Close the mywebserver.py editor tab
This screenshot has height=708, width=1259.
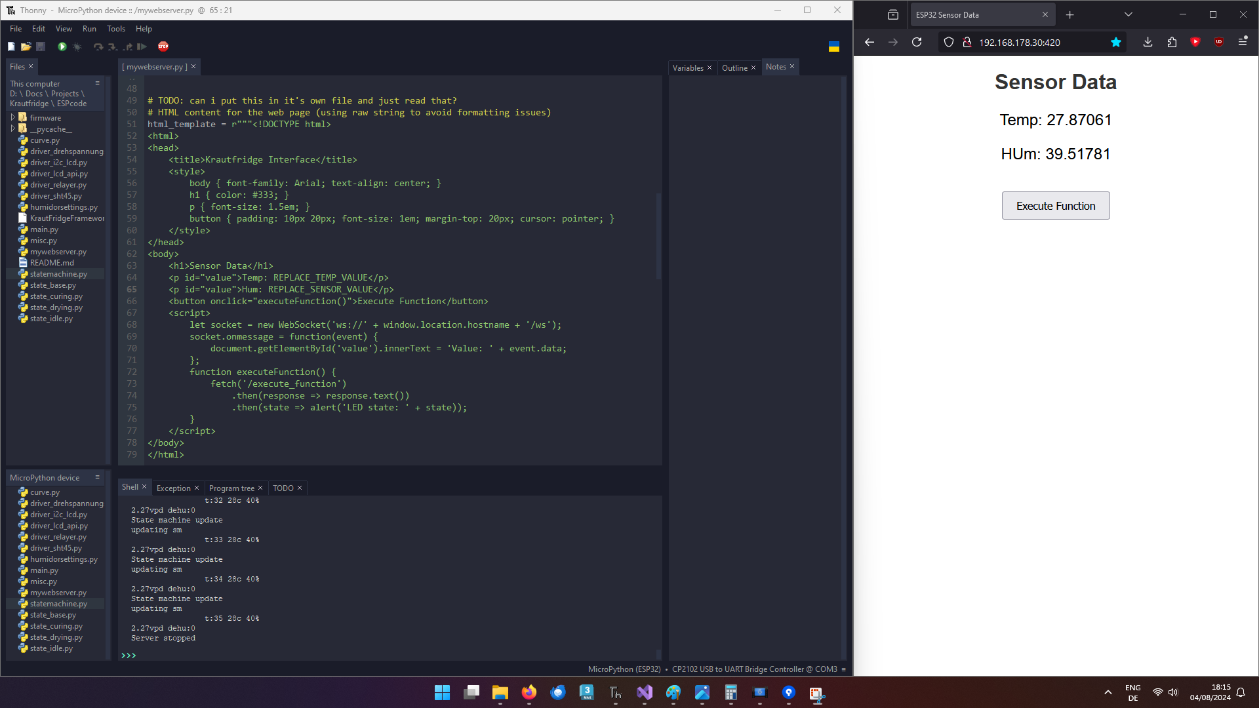[193, 67]
